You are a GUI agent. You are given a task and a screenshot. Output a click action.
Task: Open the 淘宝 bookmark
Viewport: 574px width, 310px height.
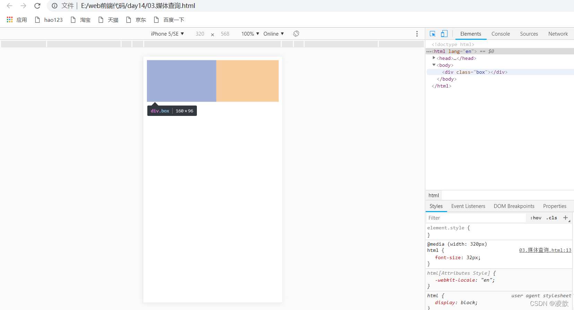click(80, 20)
